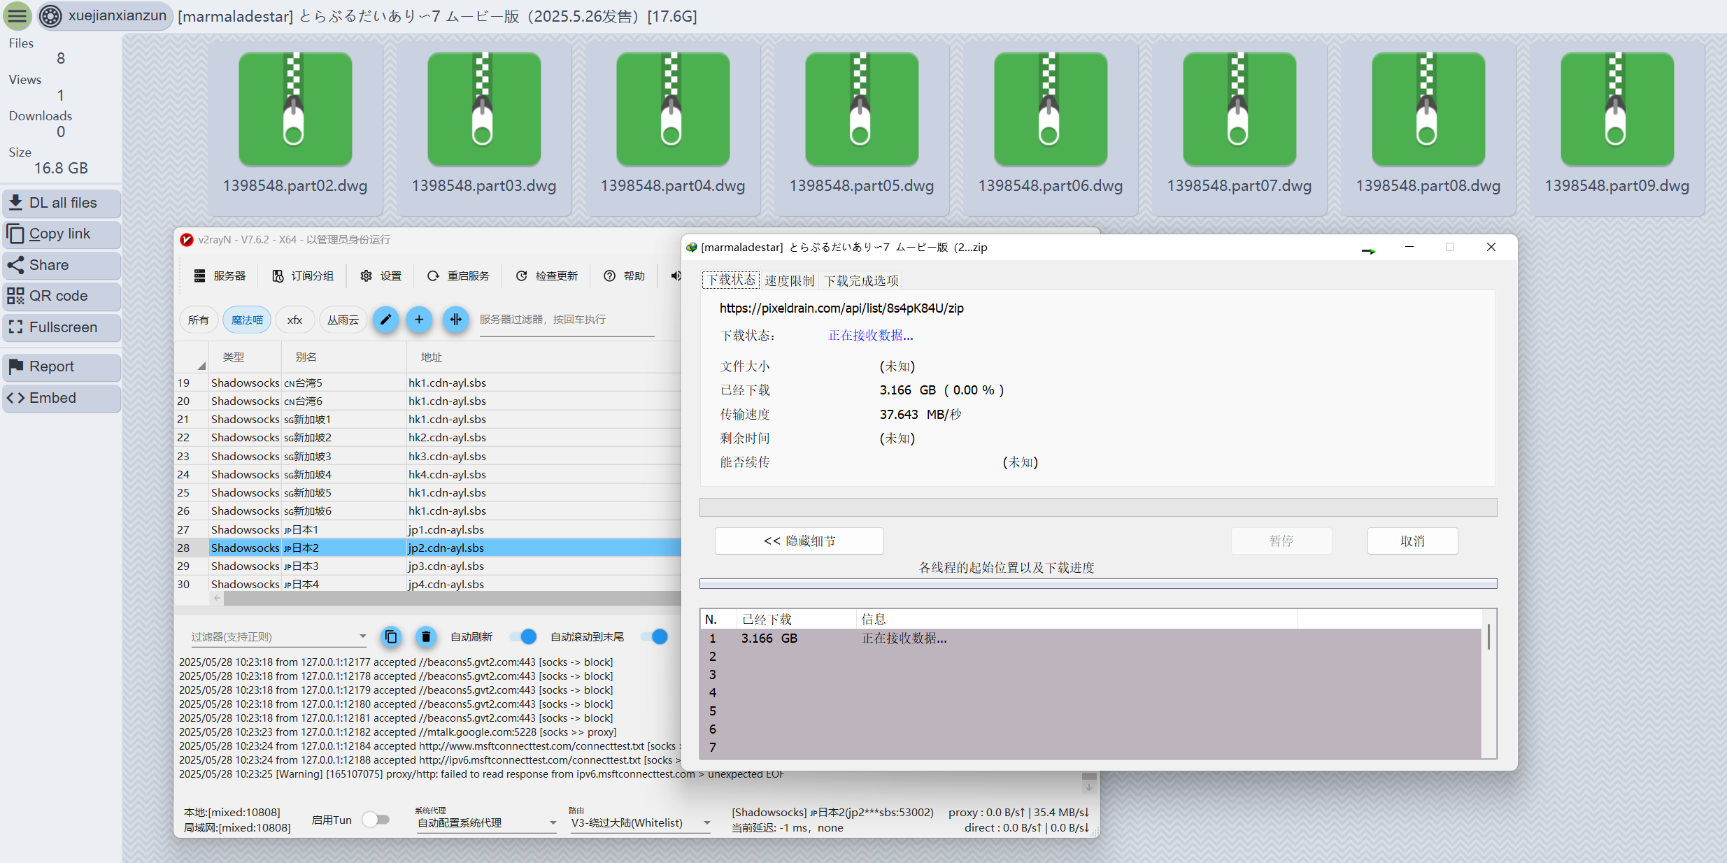Sort server list by 类型 column
Image resolution: width=1727 pixels, height=863 pixels.
245,357
